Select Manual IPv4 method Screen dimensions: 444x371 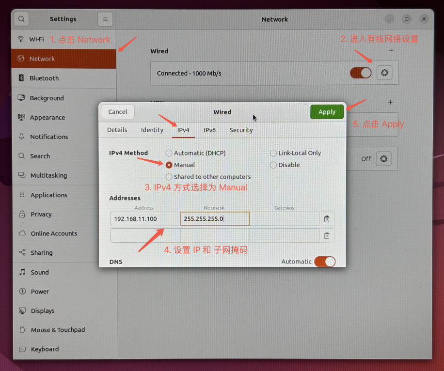point(180,165)
